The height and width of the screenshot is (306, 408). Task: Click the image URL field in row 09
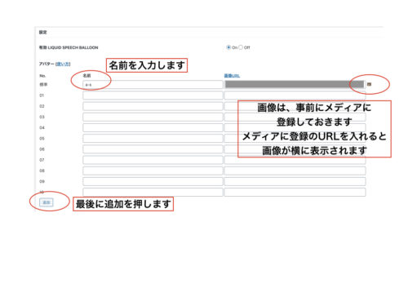tap(295, 181)
